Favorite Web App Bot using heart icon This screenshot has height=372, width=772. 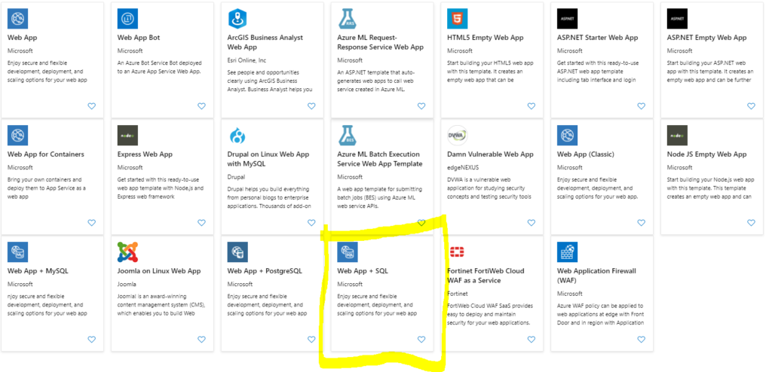click(x=201, y=105)
